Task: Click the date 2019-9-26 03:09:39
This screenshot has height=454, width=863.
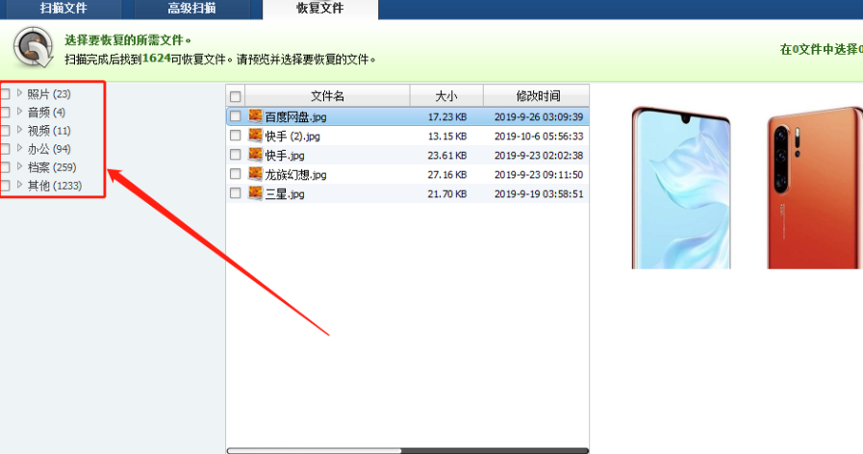Action: [538, 116]
